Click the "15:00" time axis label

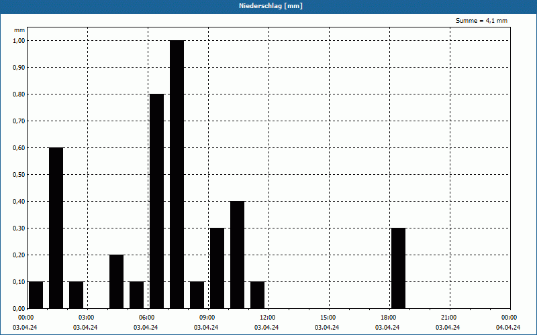click(328, 318)
